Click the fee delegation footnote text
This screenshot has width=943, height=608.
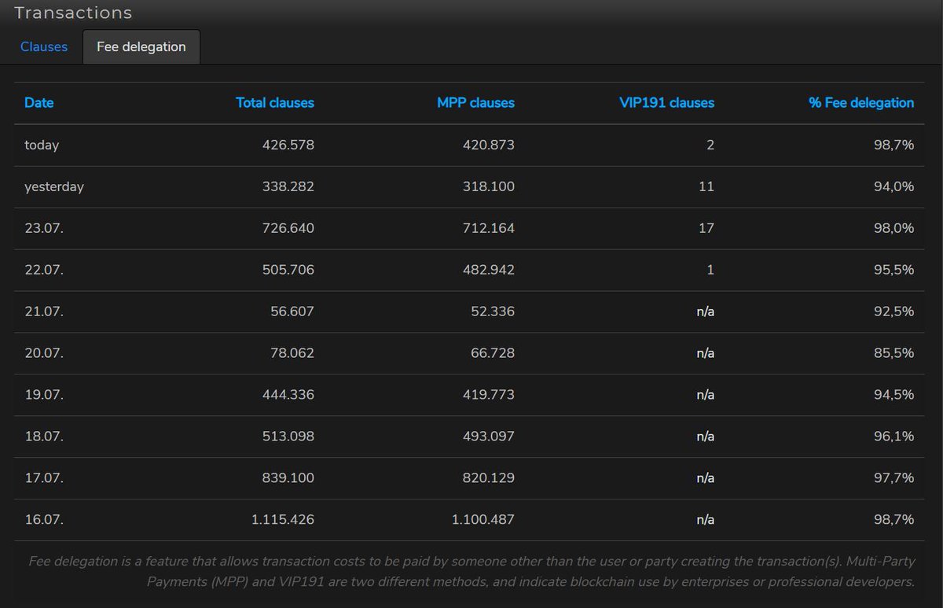[x=472, y=572]
